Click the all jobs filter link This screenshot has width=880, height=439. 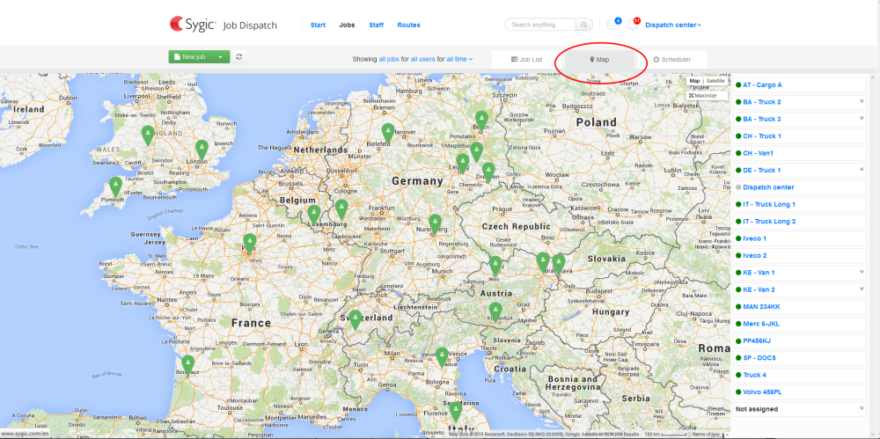tap(390, 59)
